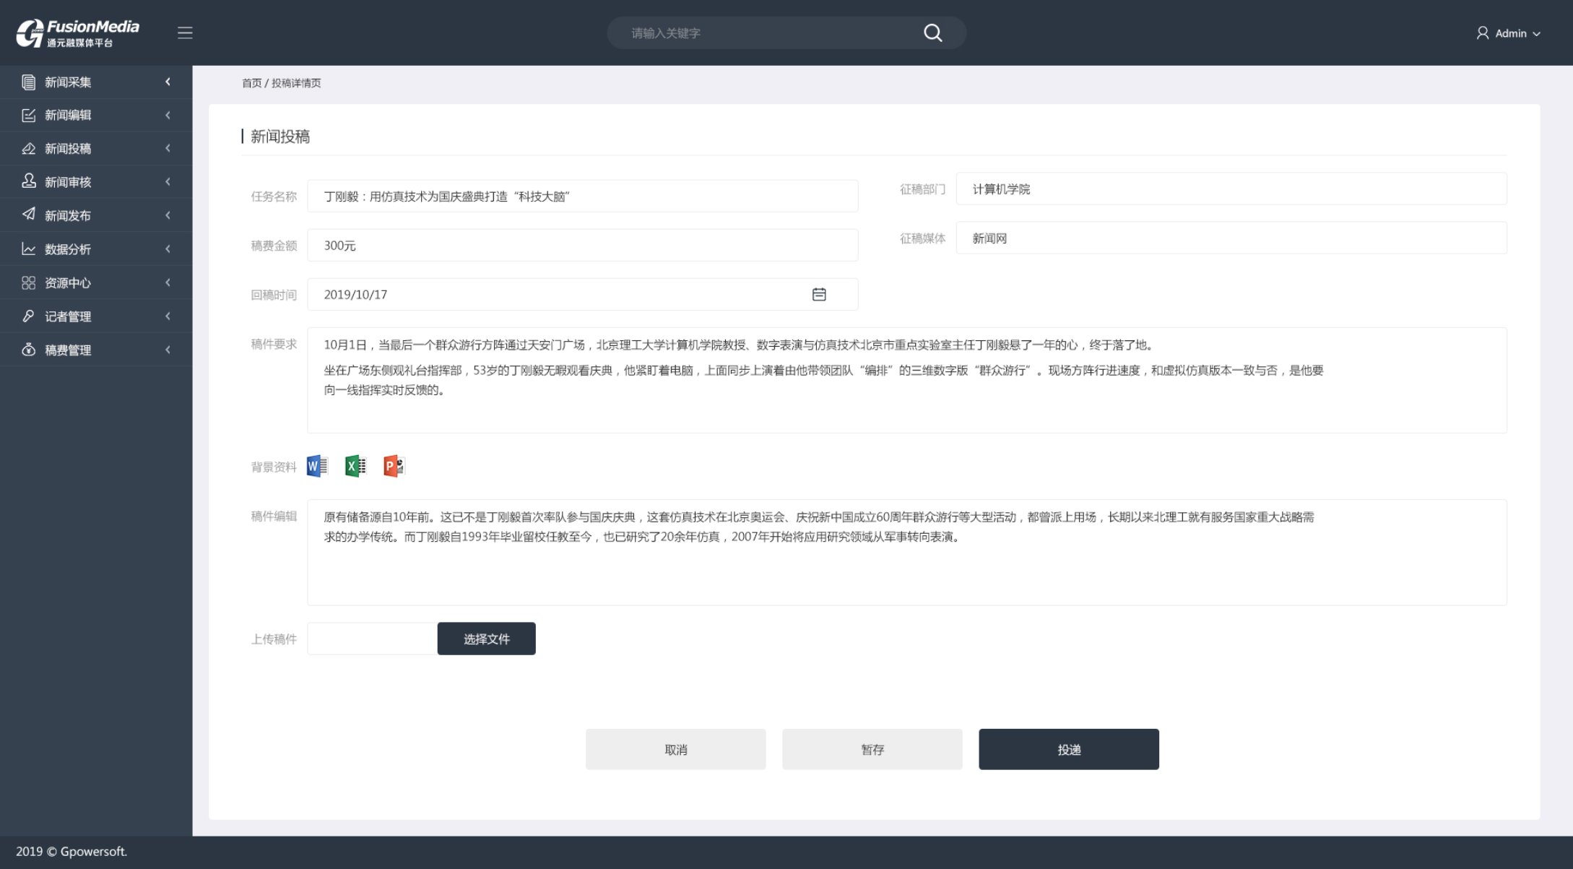
Task: Navigate to 首页 via the breadcrumb
Action: [251, 83]
